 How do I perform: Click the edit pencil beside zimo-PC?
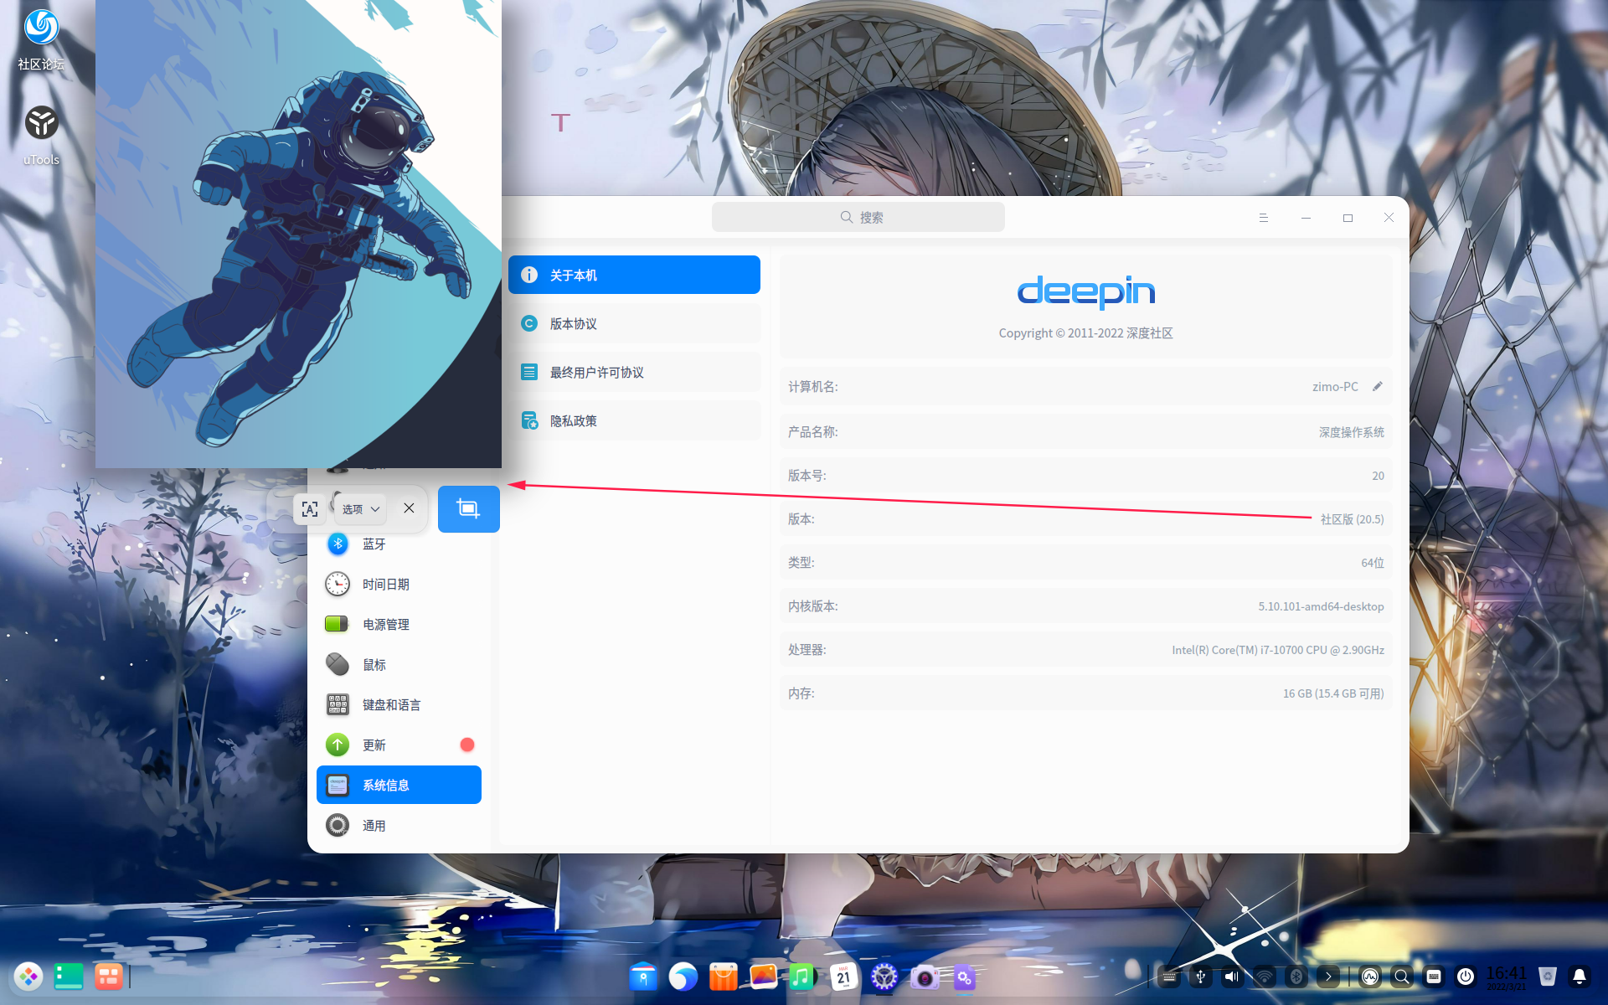pos(1378,386)
